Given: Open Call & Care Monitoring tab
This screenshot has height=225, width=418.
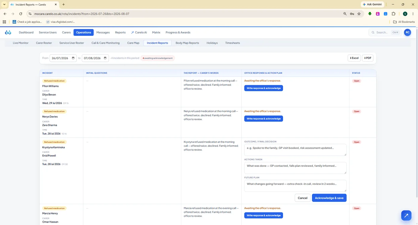Looking at the screenshot, I should coord(105,43).
